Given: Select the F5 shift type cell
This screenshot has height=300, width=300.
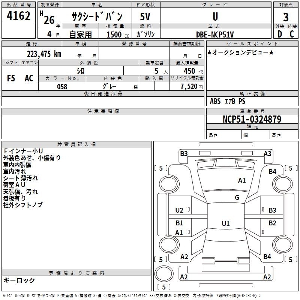Looking at the screenshot, I should pos(11,78).
